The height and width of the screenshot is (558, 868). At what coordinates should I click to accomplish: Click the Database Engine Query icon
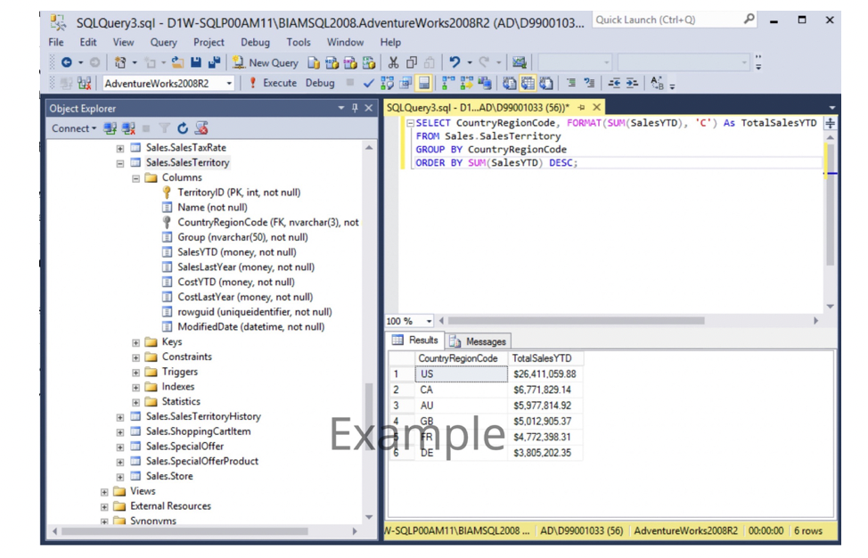point(314,62)
